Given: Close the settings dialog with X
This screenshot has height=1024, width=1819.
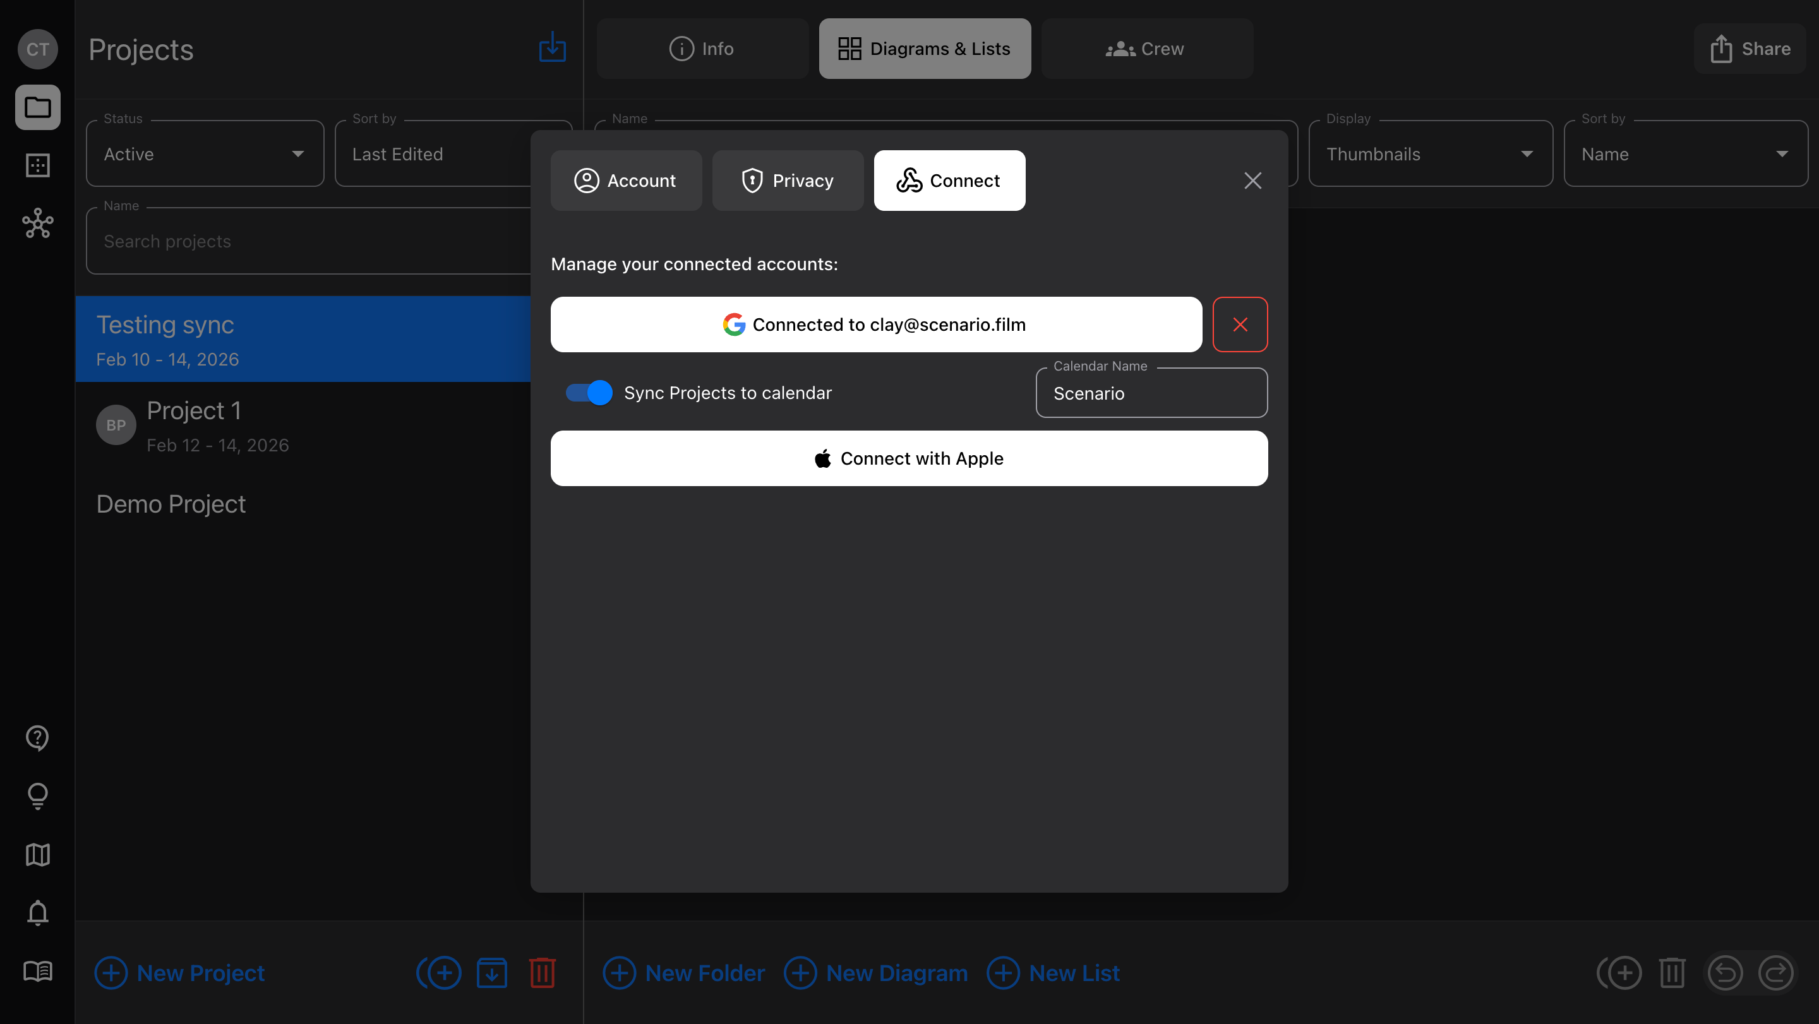Looking at the screenshot, I should (x=1252, y=181).
